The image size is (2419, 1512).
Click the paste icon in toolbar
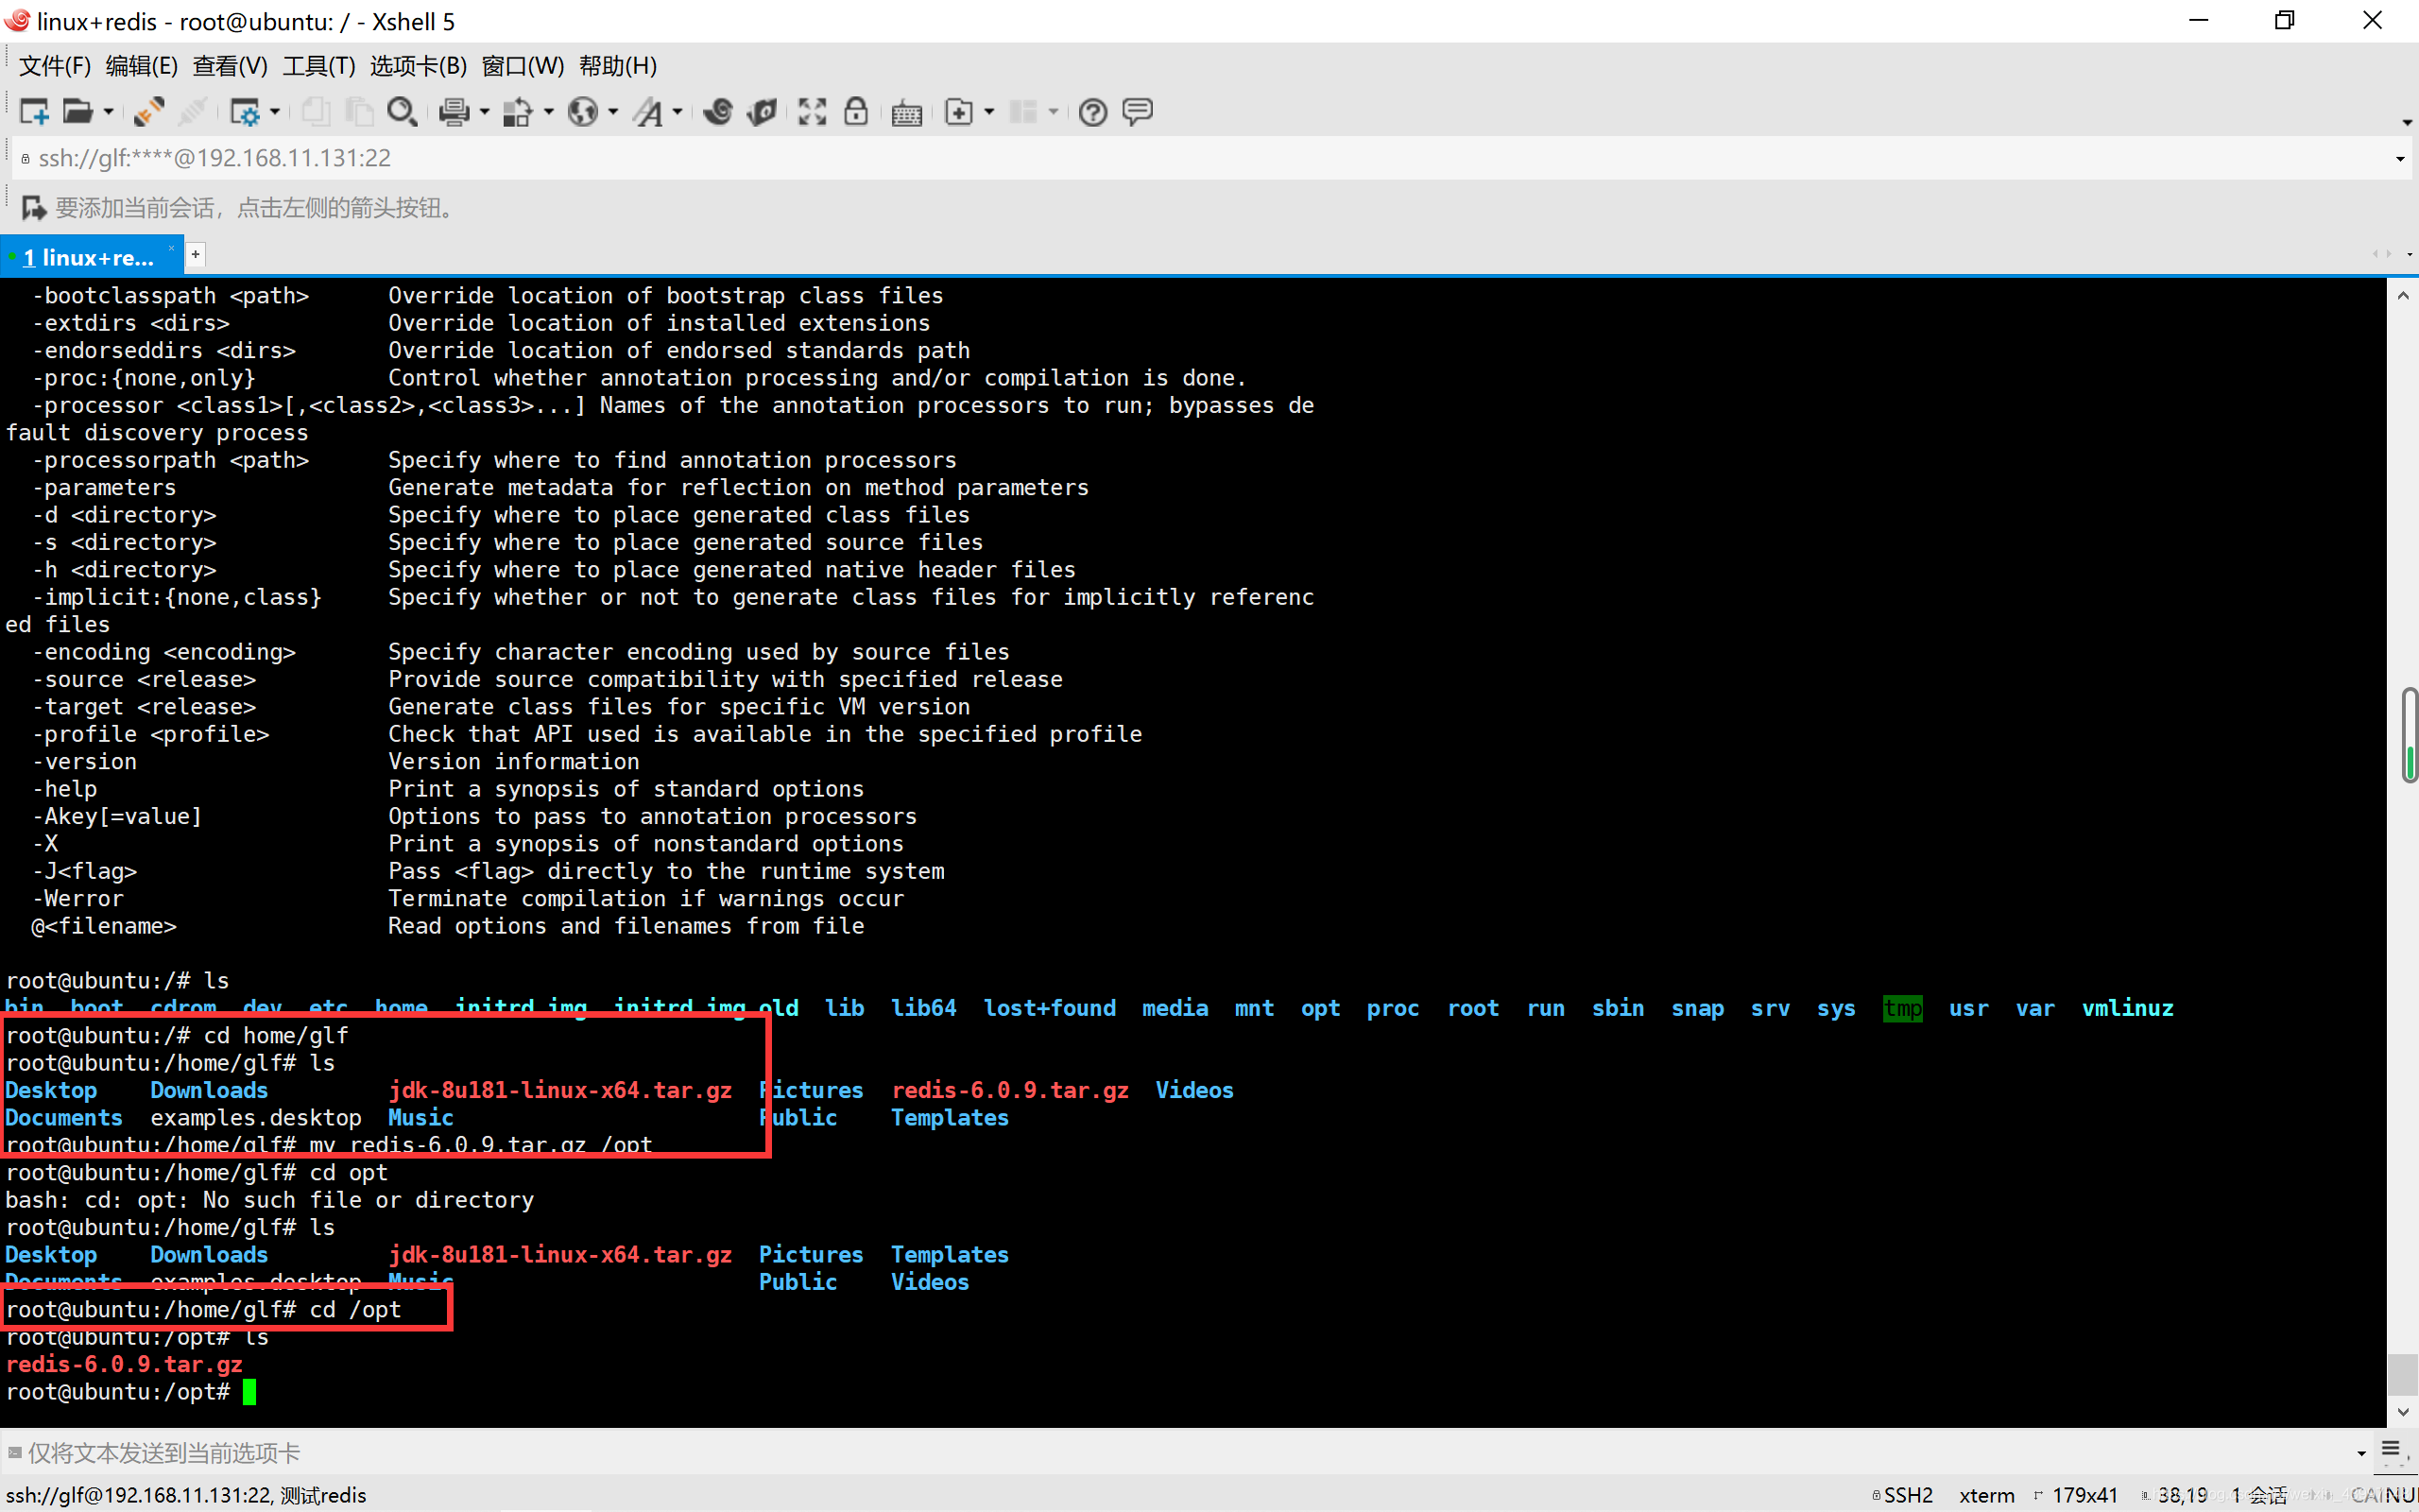358,112
